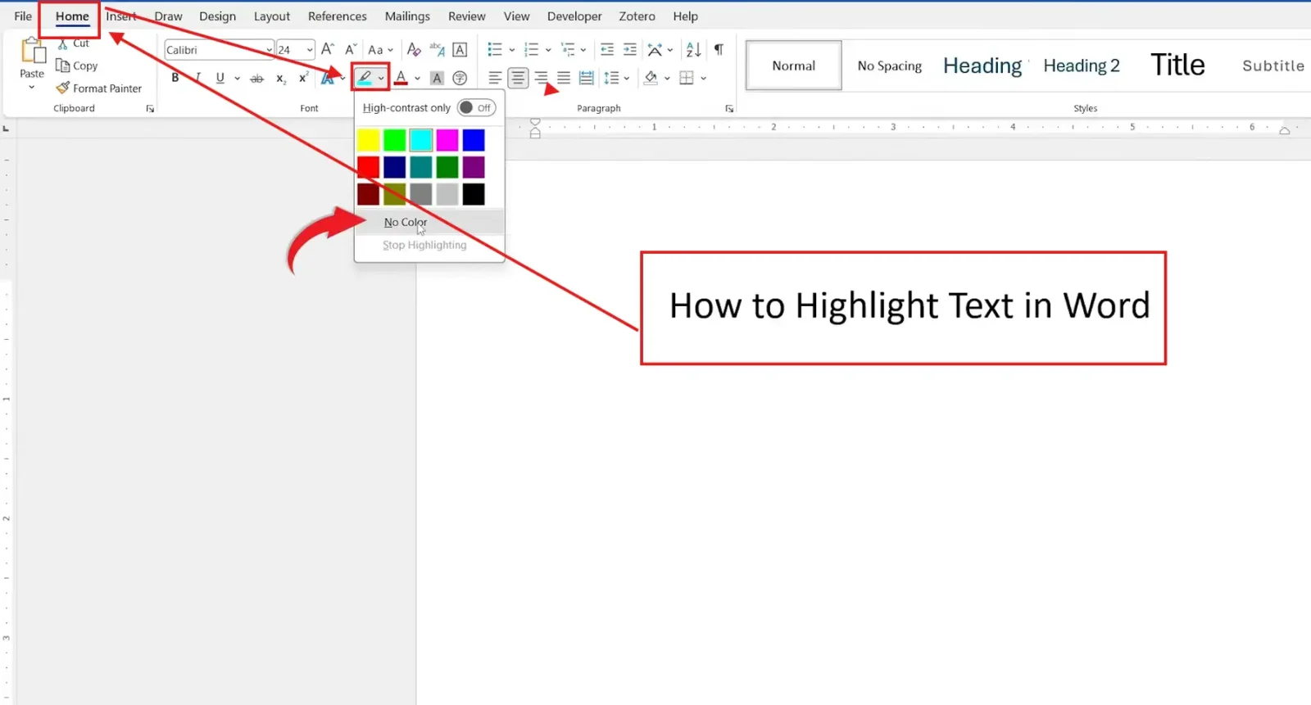Switch to the References tab
1311x705 pixels.
click(337, 16)
